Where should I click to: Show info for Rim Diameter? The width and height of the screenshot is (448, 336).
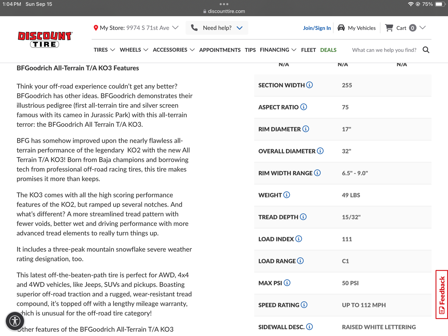click(306, 129)
